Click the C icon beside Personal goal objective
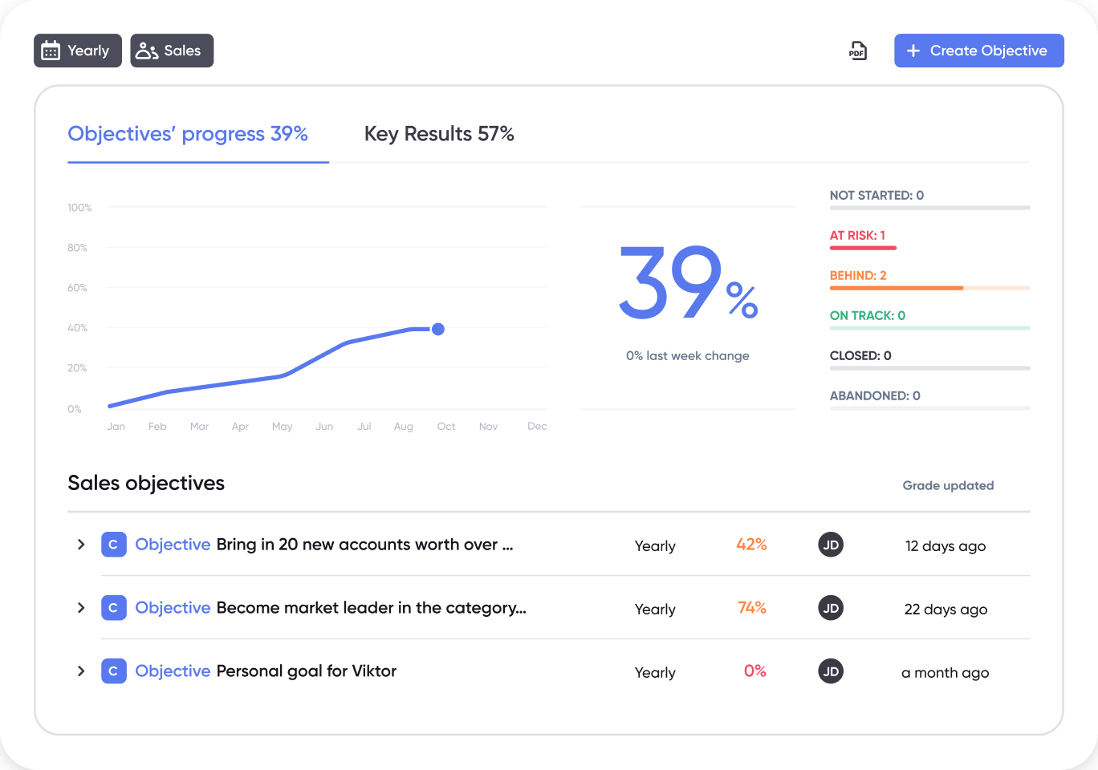The image size is (1098, 770). (x=113, y=671)
